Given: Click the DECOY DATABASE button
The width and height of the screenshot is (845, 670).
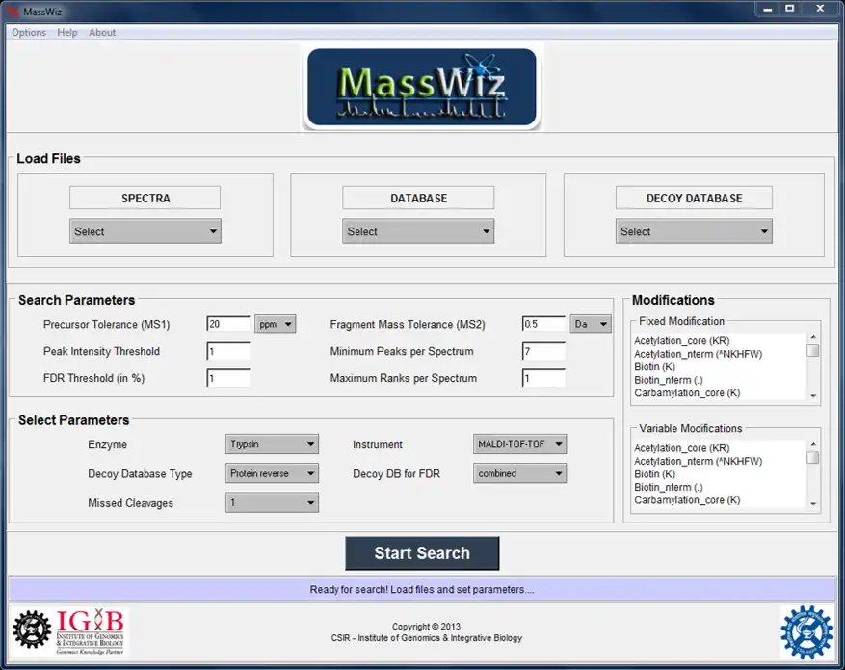Looking at the screenshot, I should click(694, 198).
